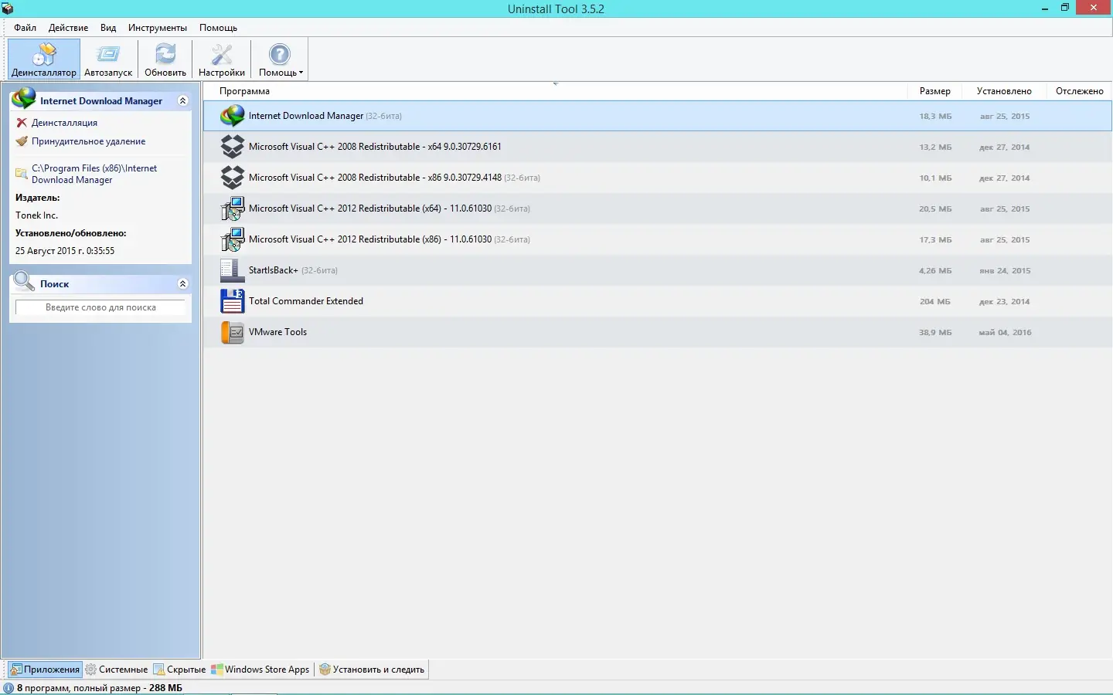Click the VMware Tools application icon
This screenshot has width=1113, height=695.
(231, 332)
